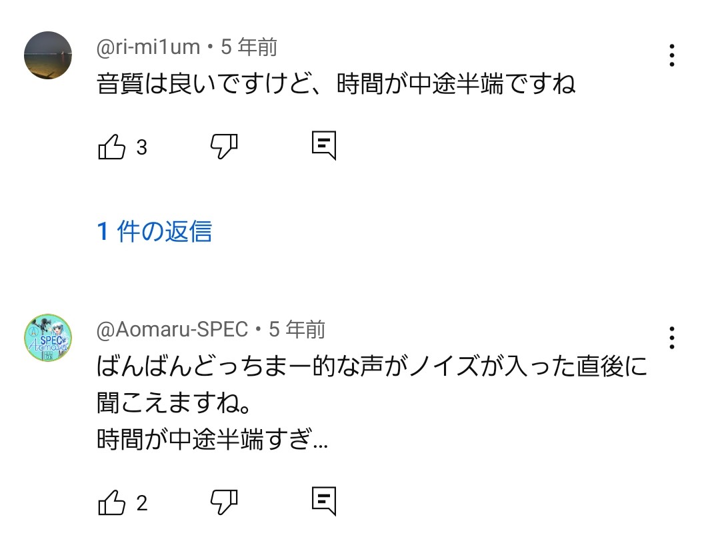The height and width of the screenshot is (537, 720).
Task: Click the 5 年前 timestamp beside @ri-mi1um
Action: point(249,47)
